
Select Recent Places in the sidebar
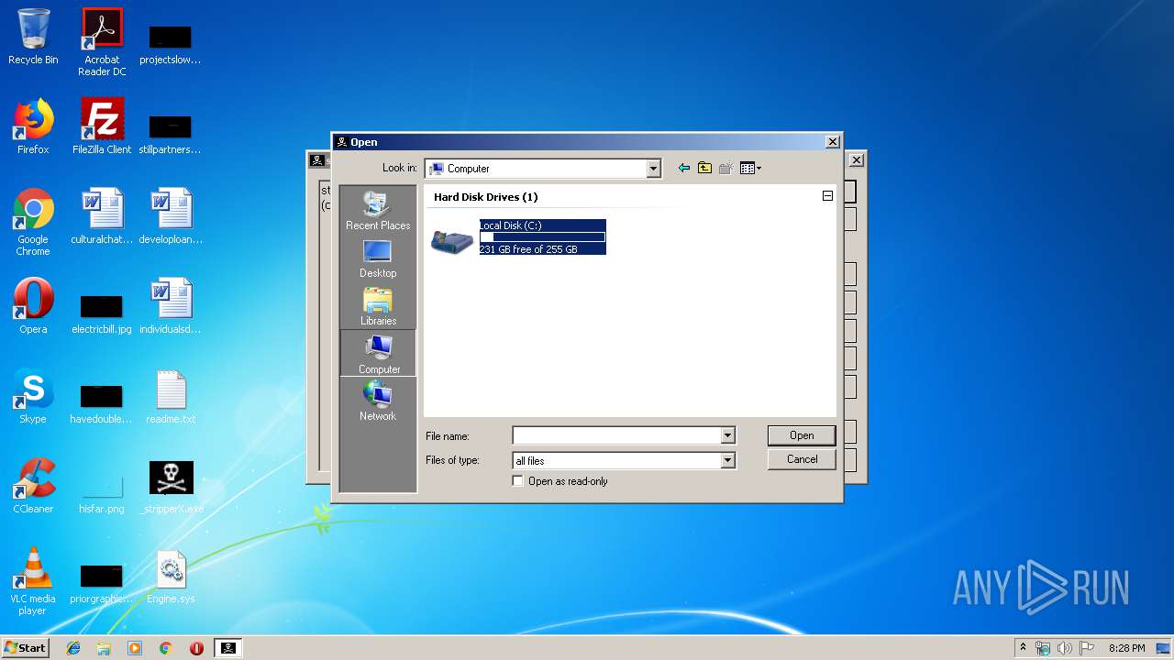point(378,211)
